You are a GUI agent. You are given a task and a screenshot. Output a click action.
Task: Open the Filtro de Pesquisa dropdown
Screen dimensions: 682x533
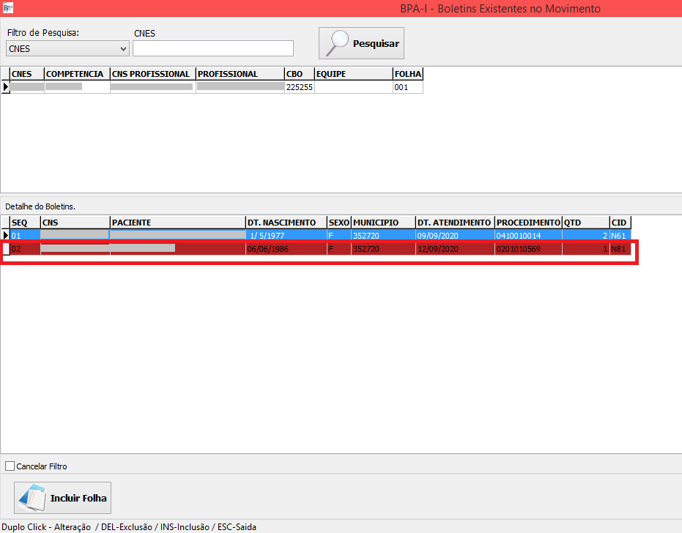click(67, 49)
